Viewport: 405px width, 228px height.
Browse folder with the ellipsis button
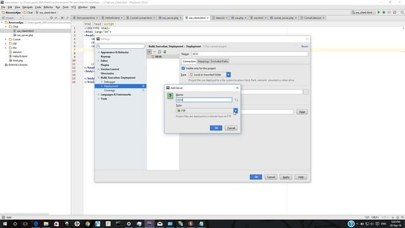point(306,92)
